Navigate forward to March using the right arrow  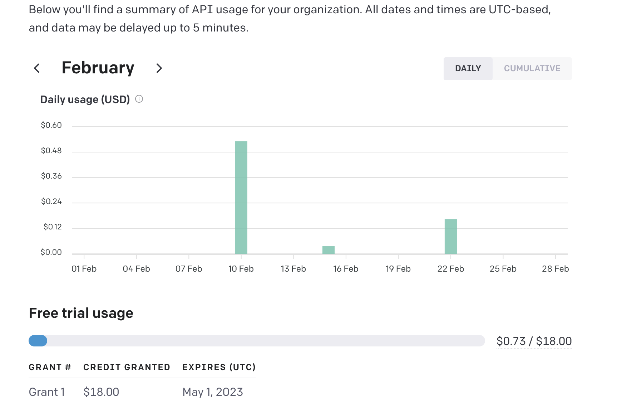coord(159,68)
